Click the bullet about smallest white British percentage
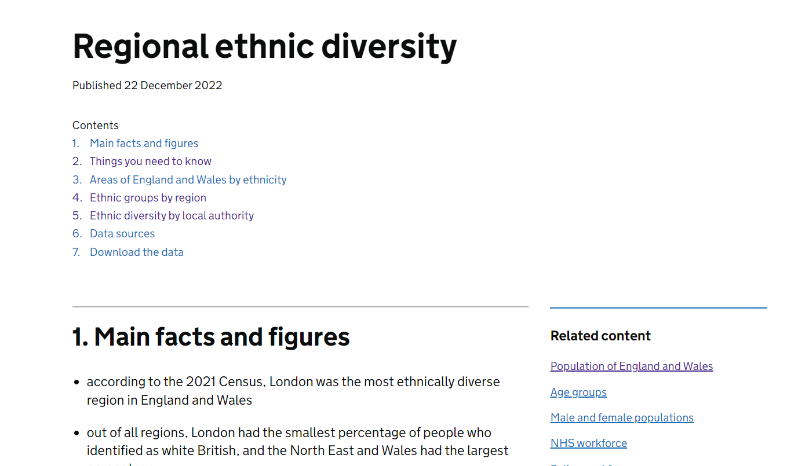The height and width of the screenshot is (466, 787). pyautogui.click(x=297, y=442)
